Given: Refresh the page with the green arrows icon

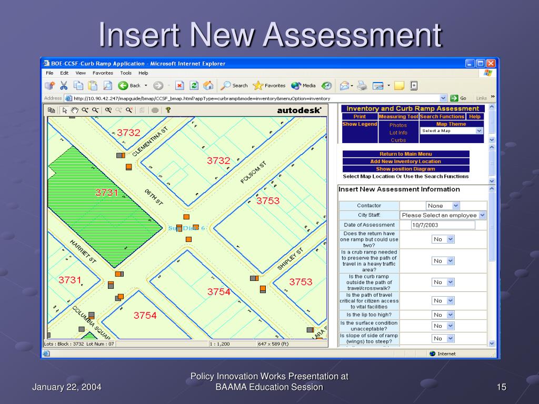Looking at the screenshot, I should [x=194, y=86].
